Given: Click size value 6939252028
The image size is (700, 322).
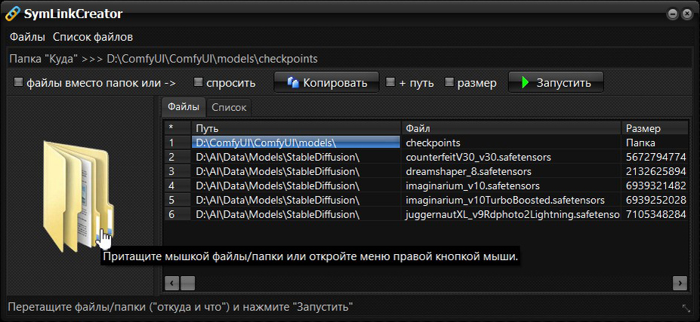Looking at the screenshot, I should (x=655, y=200).
